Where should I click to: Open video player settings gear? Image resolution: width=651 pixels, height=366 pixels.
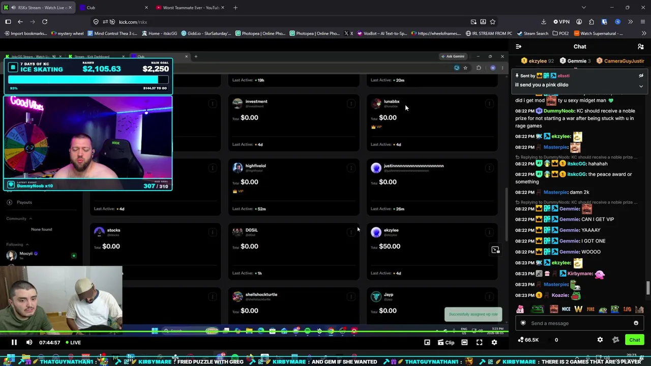(494, 343)
